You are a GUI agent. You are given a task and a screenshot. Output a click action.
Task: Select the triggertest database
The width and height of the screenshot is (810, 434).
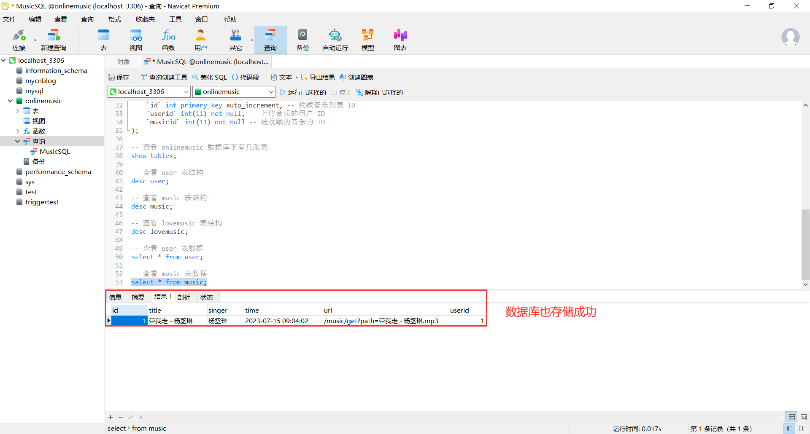(42, 202)
